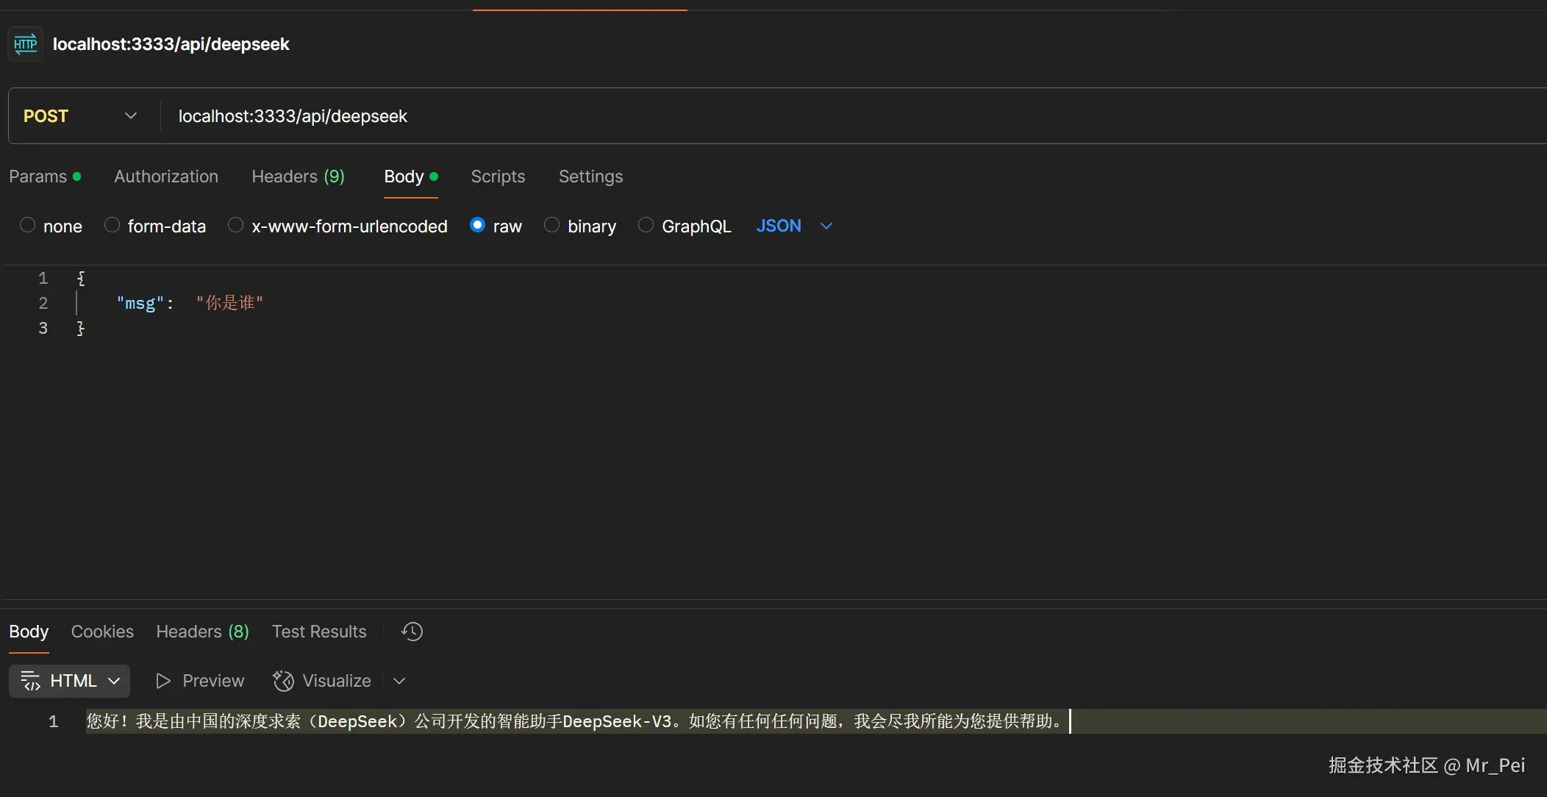The height and width of the screenshot is (797, 1547).
Task: Expand the HTML response format dropdown
Action: 114,680
